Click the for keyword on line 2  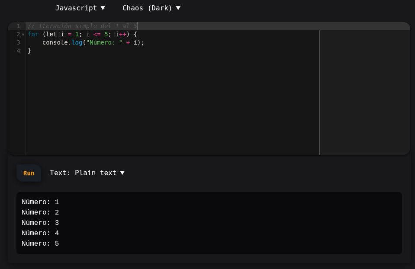coord(33,34)
